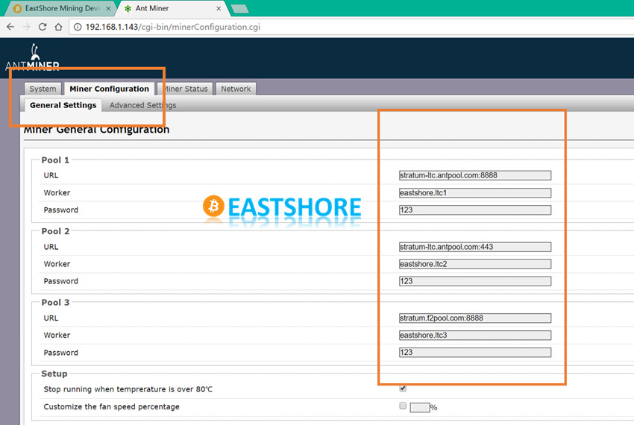Viewport: 634px width, 425px height.
Task: Click the Pool 1 URL field
Action: click(474, 175)
